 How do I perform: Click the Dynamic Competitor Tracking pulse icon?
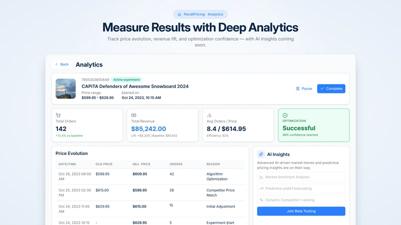[261, 200]
